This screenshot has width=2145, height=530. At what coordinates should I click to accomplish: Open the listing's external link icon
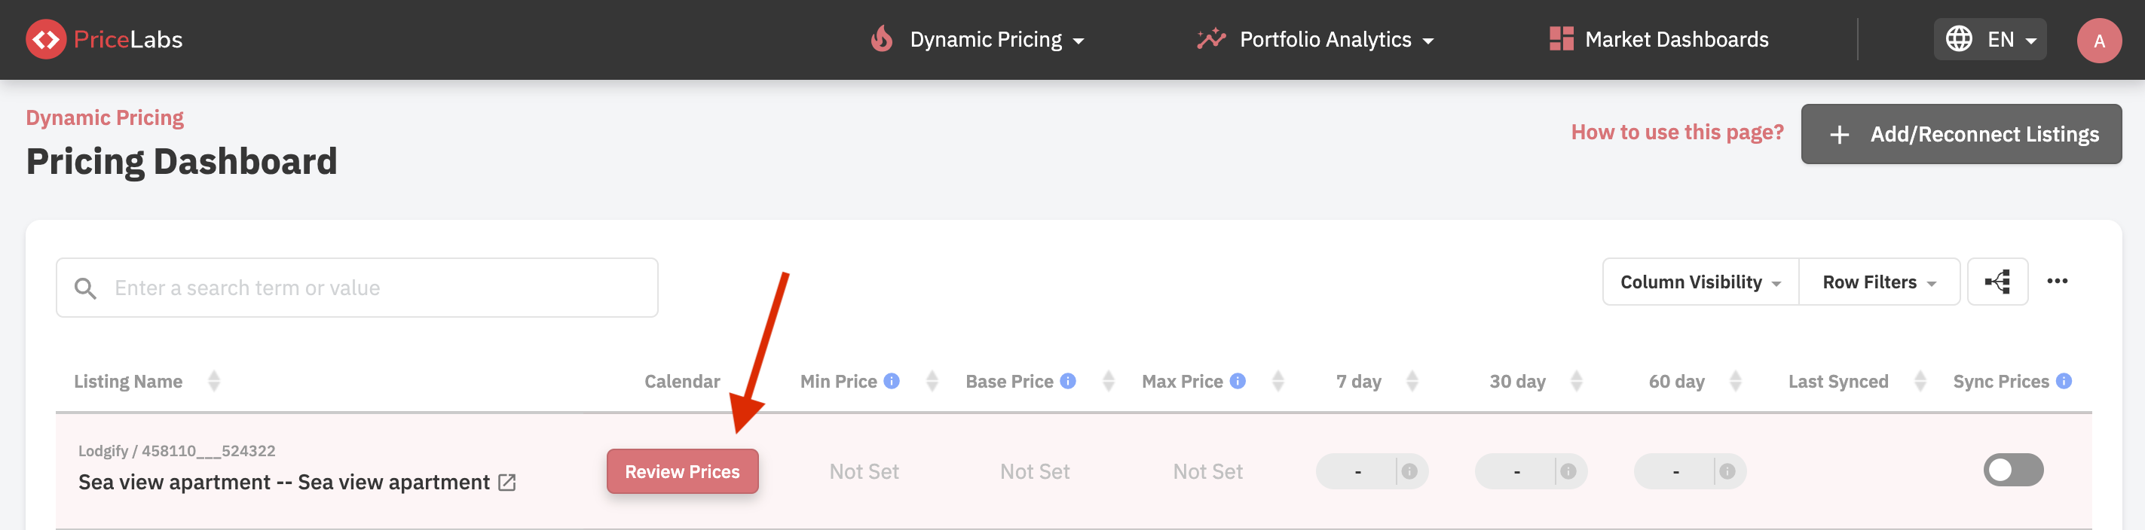point(506,483)
